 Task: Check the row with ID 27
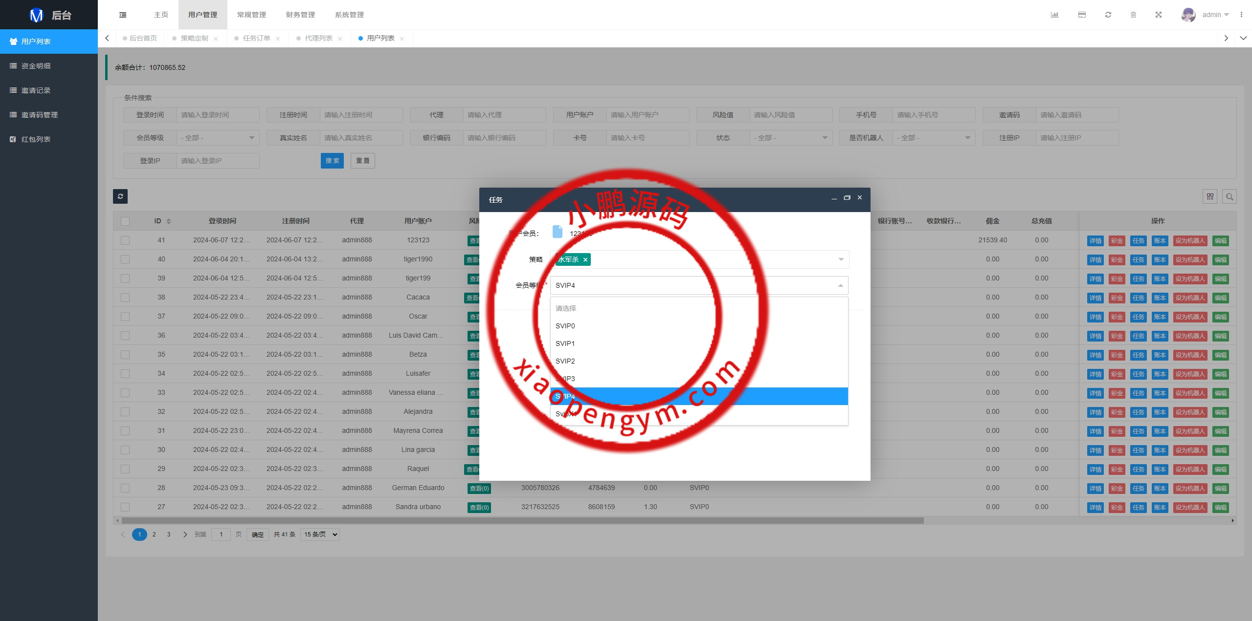[125, 507]
